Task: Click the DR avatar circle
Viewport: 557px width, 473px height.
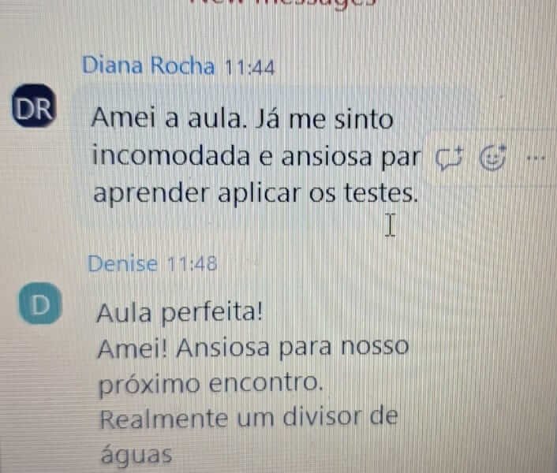Action: pyautogui.click(x=34, y=106)
